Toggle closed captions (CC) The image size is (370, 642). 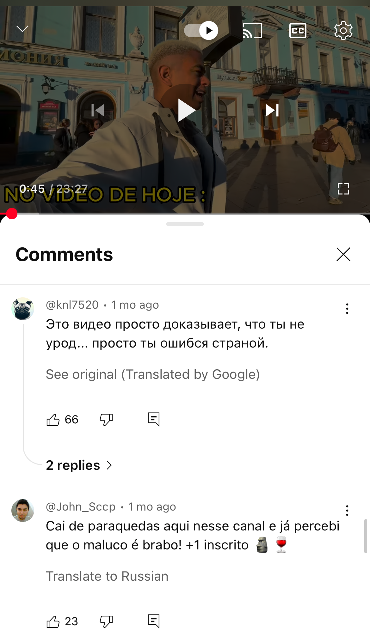click(298, 31)
